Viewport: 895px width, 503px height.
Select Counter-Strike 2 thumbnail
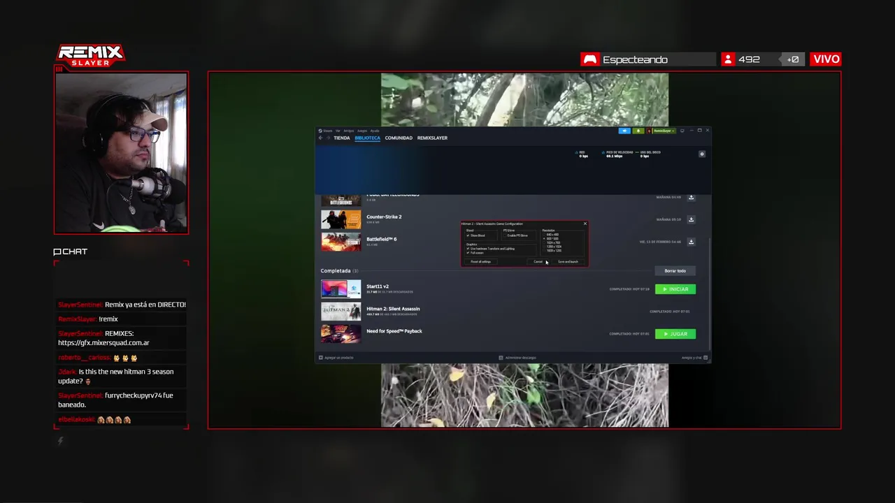[x=341, y=219]
